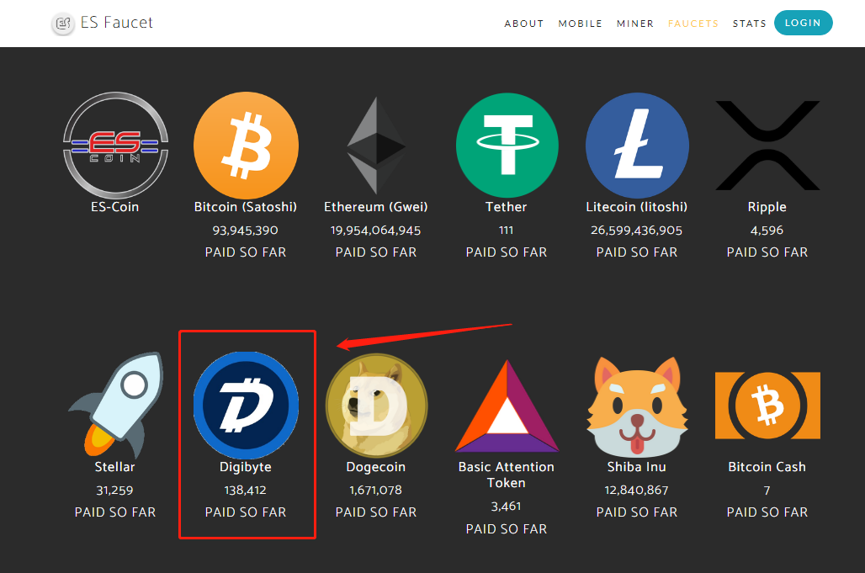Click Ethereum payout value 19,954,064,945
865x573 pixels.
375,231
